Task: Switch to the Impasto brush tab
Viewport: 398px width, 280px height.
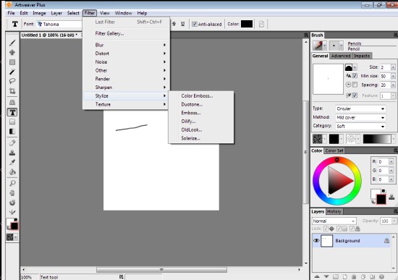Action: tap(362, 56)
